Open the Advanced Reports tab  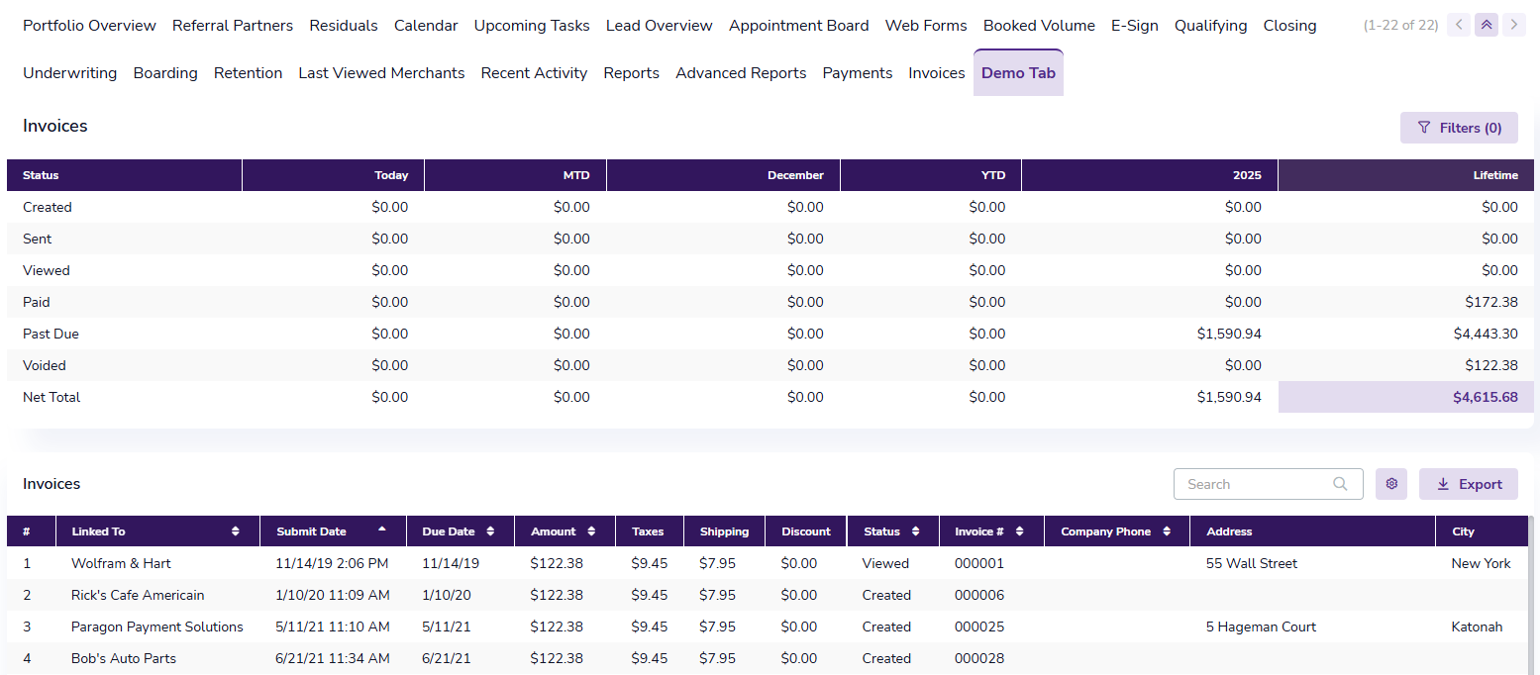coord(741,73)
